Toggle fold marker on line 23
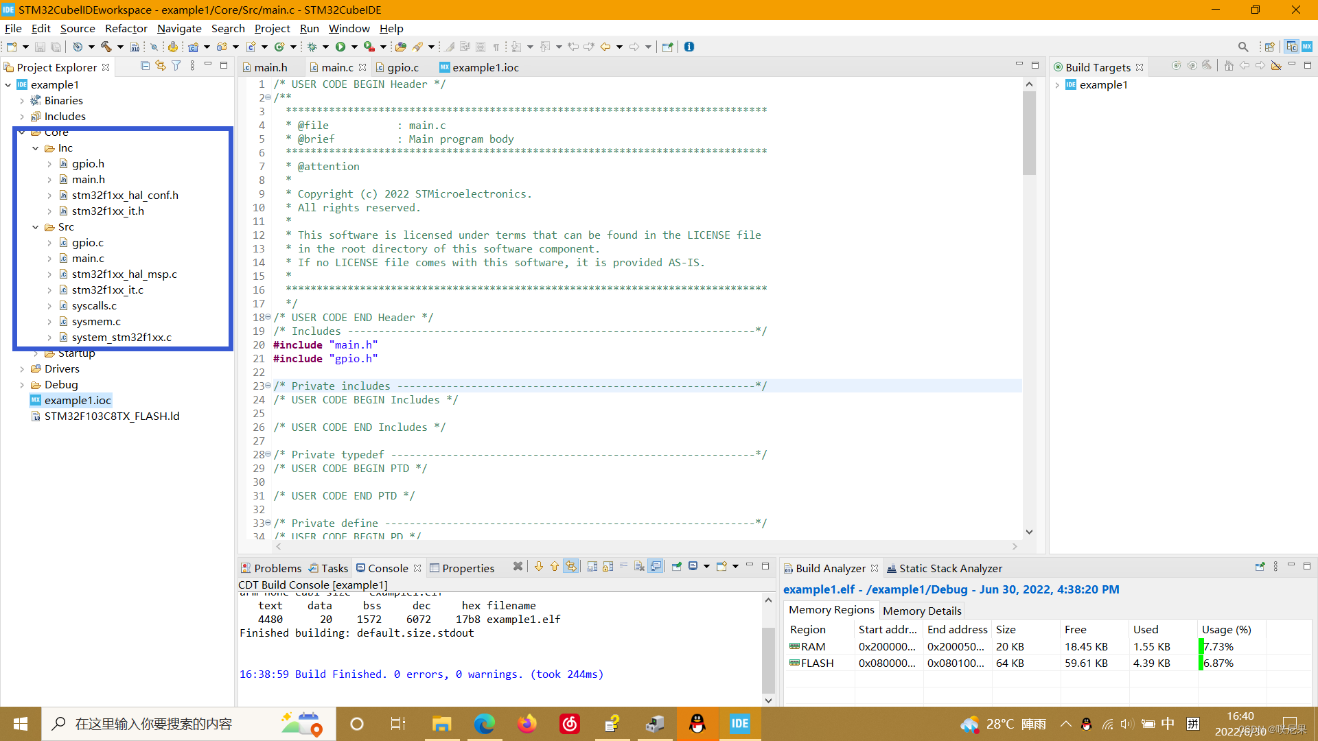The image size is (1318, 741). click(x=268, y=386)
